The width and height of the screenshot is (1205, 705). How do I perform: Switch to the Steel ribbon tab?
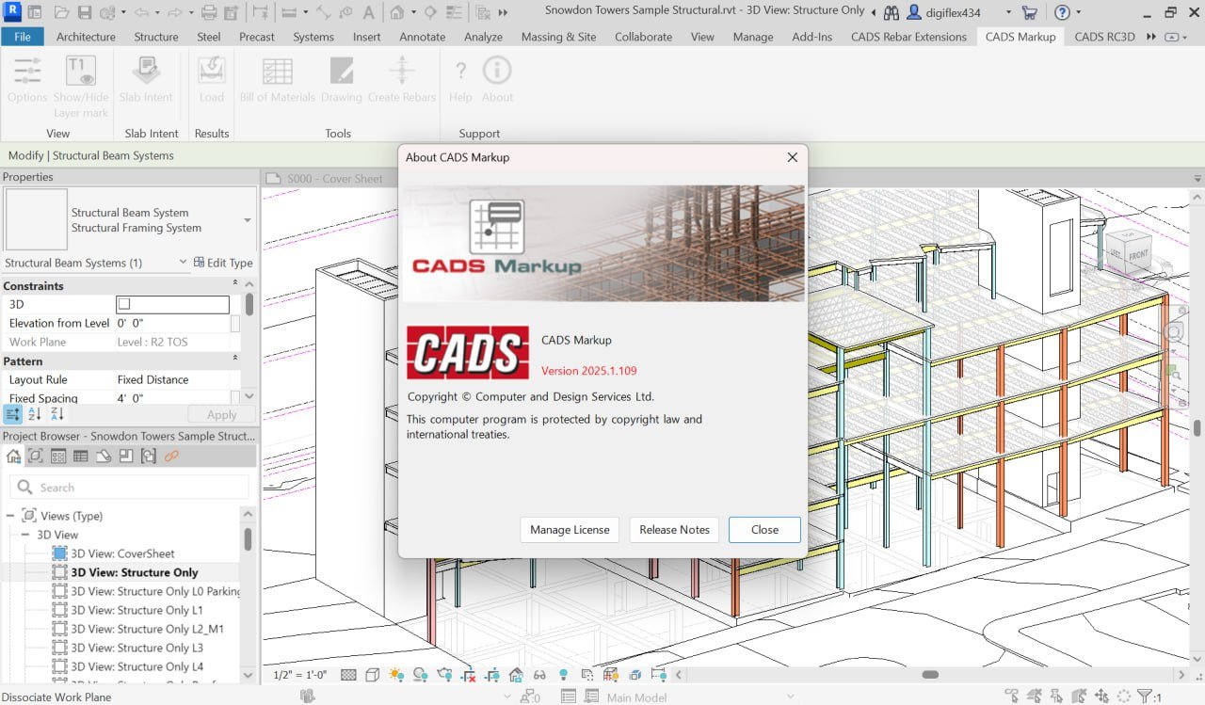[209, 37]
